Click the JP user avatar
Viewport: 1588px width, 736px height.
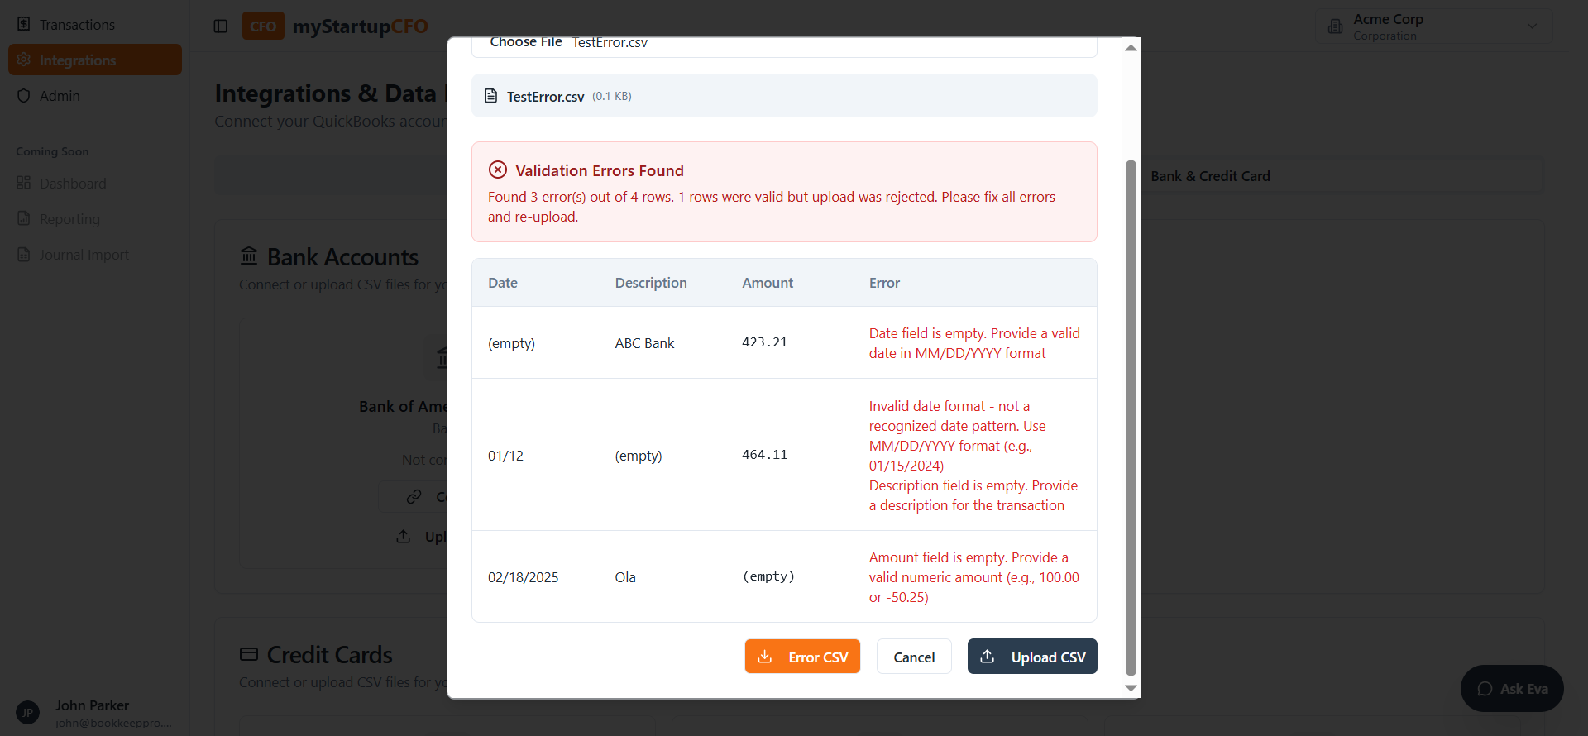27,712
